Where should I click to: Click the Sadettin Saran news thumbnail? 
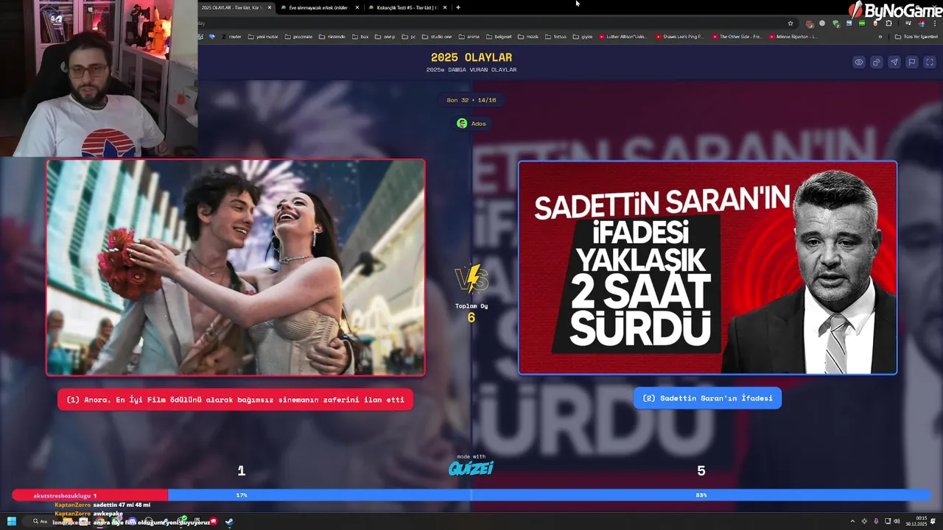(708, 267)
